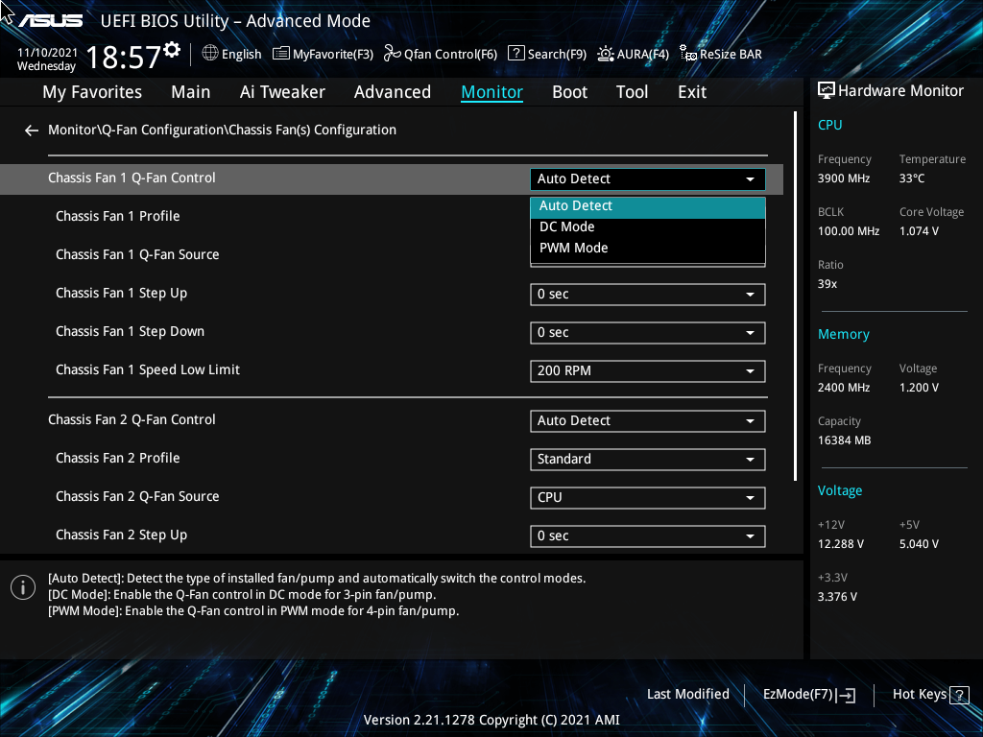Open Chassis Fan 1 Step Up dropdown
Viewport: 983px width, 737px height.
[x=648, y=295]
